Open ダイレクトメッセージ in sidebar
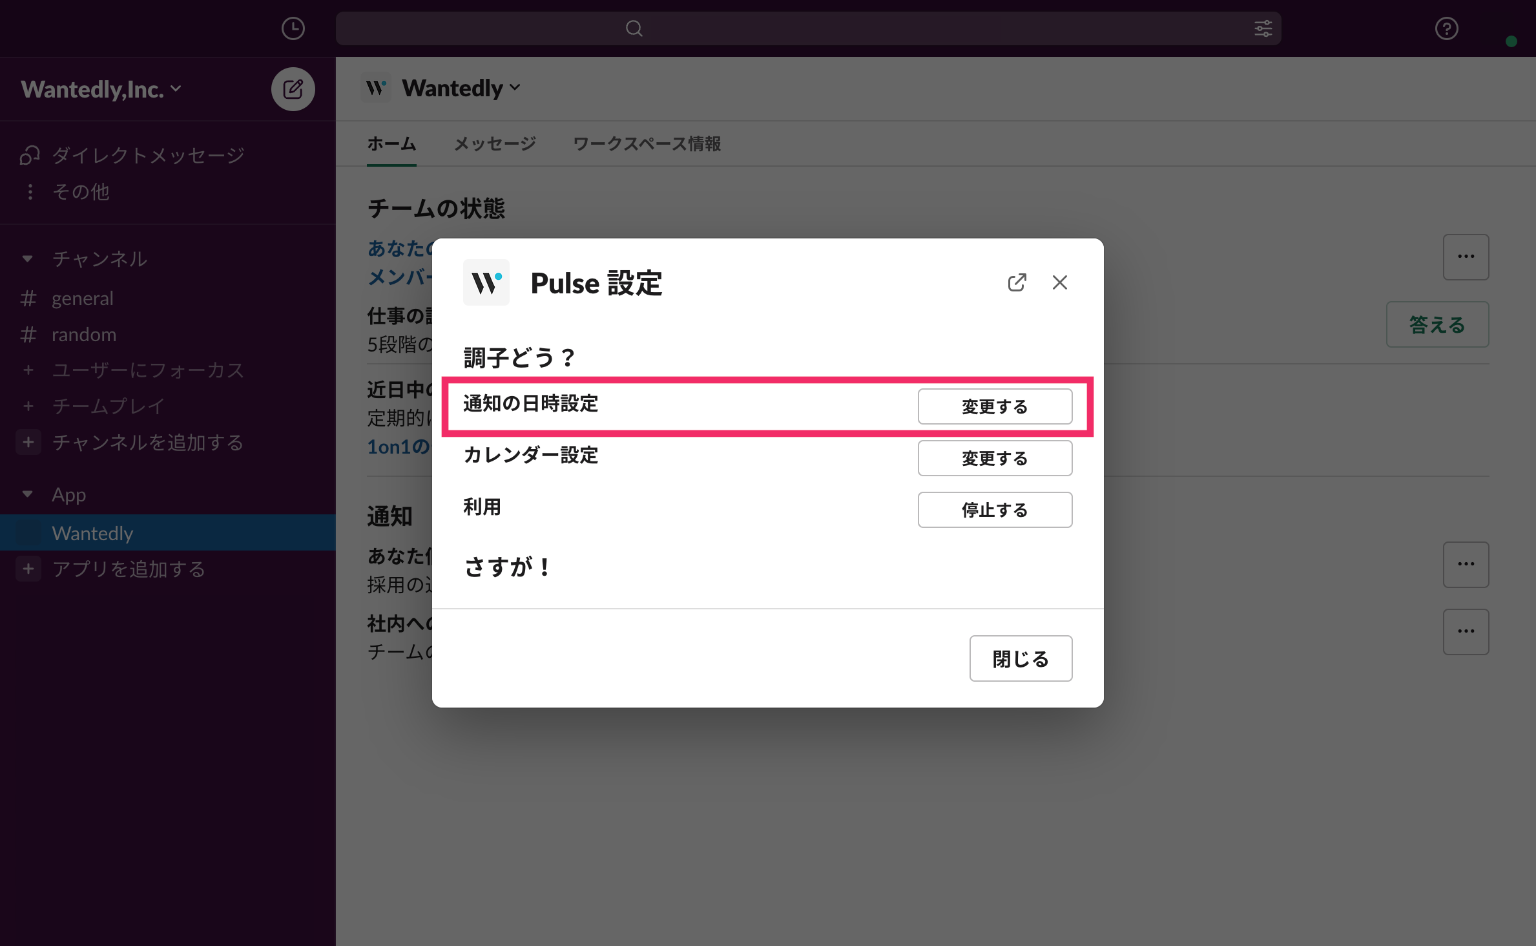 [x=147, y=155]
